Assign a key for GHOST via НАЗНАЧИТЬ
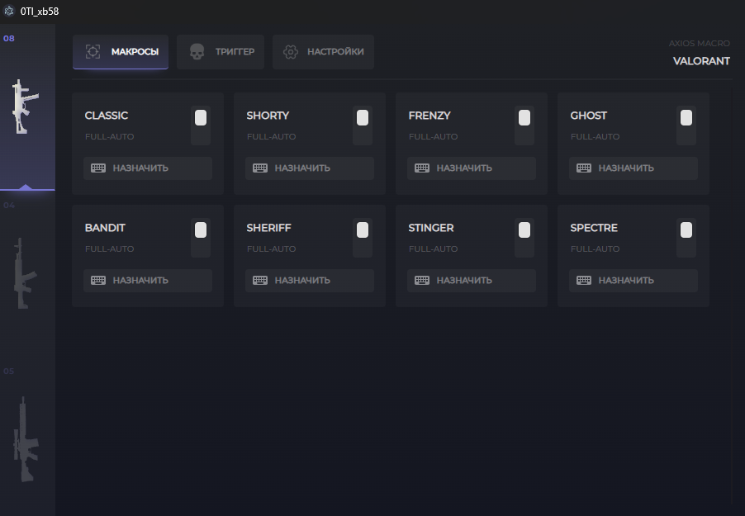 [x=633, y=168]
